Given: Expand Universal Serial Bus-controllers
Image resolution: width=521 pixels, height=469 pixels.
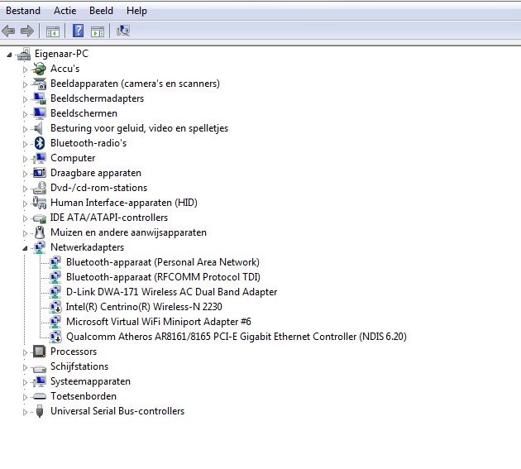Looking at the screenshot, I should (x=25, y=412).
